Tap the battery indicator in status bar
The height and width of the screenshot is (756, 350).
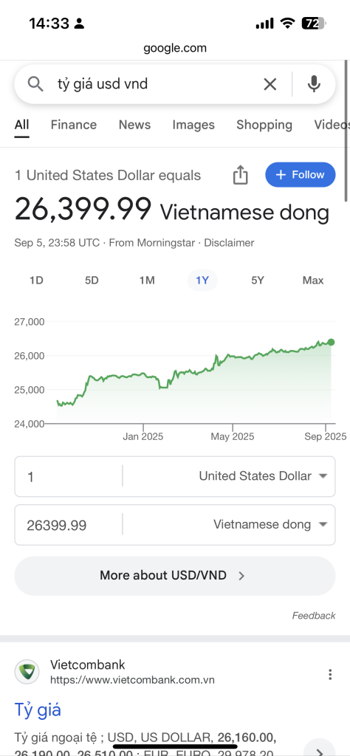click(x=314, y=23)
